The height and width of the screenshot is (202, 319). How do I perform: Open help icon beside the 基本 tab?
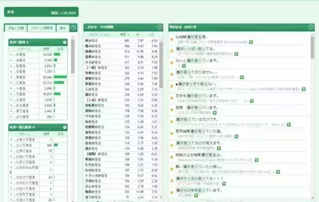73,28
